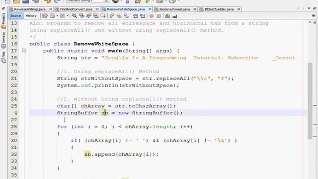Screen dimensions: 318x179
Task: Open the Forward history dropdown arrow
Action: pyautogui.click(x=68, y=16)
